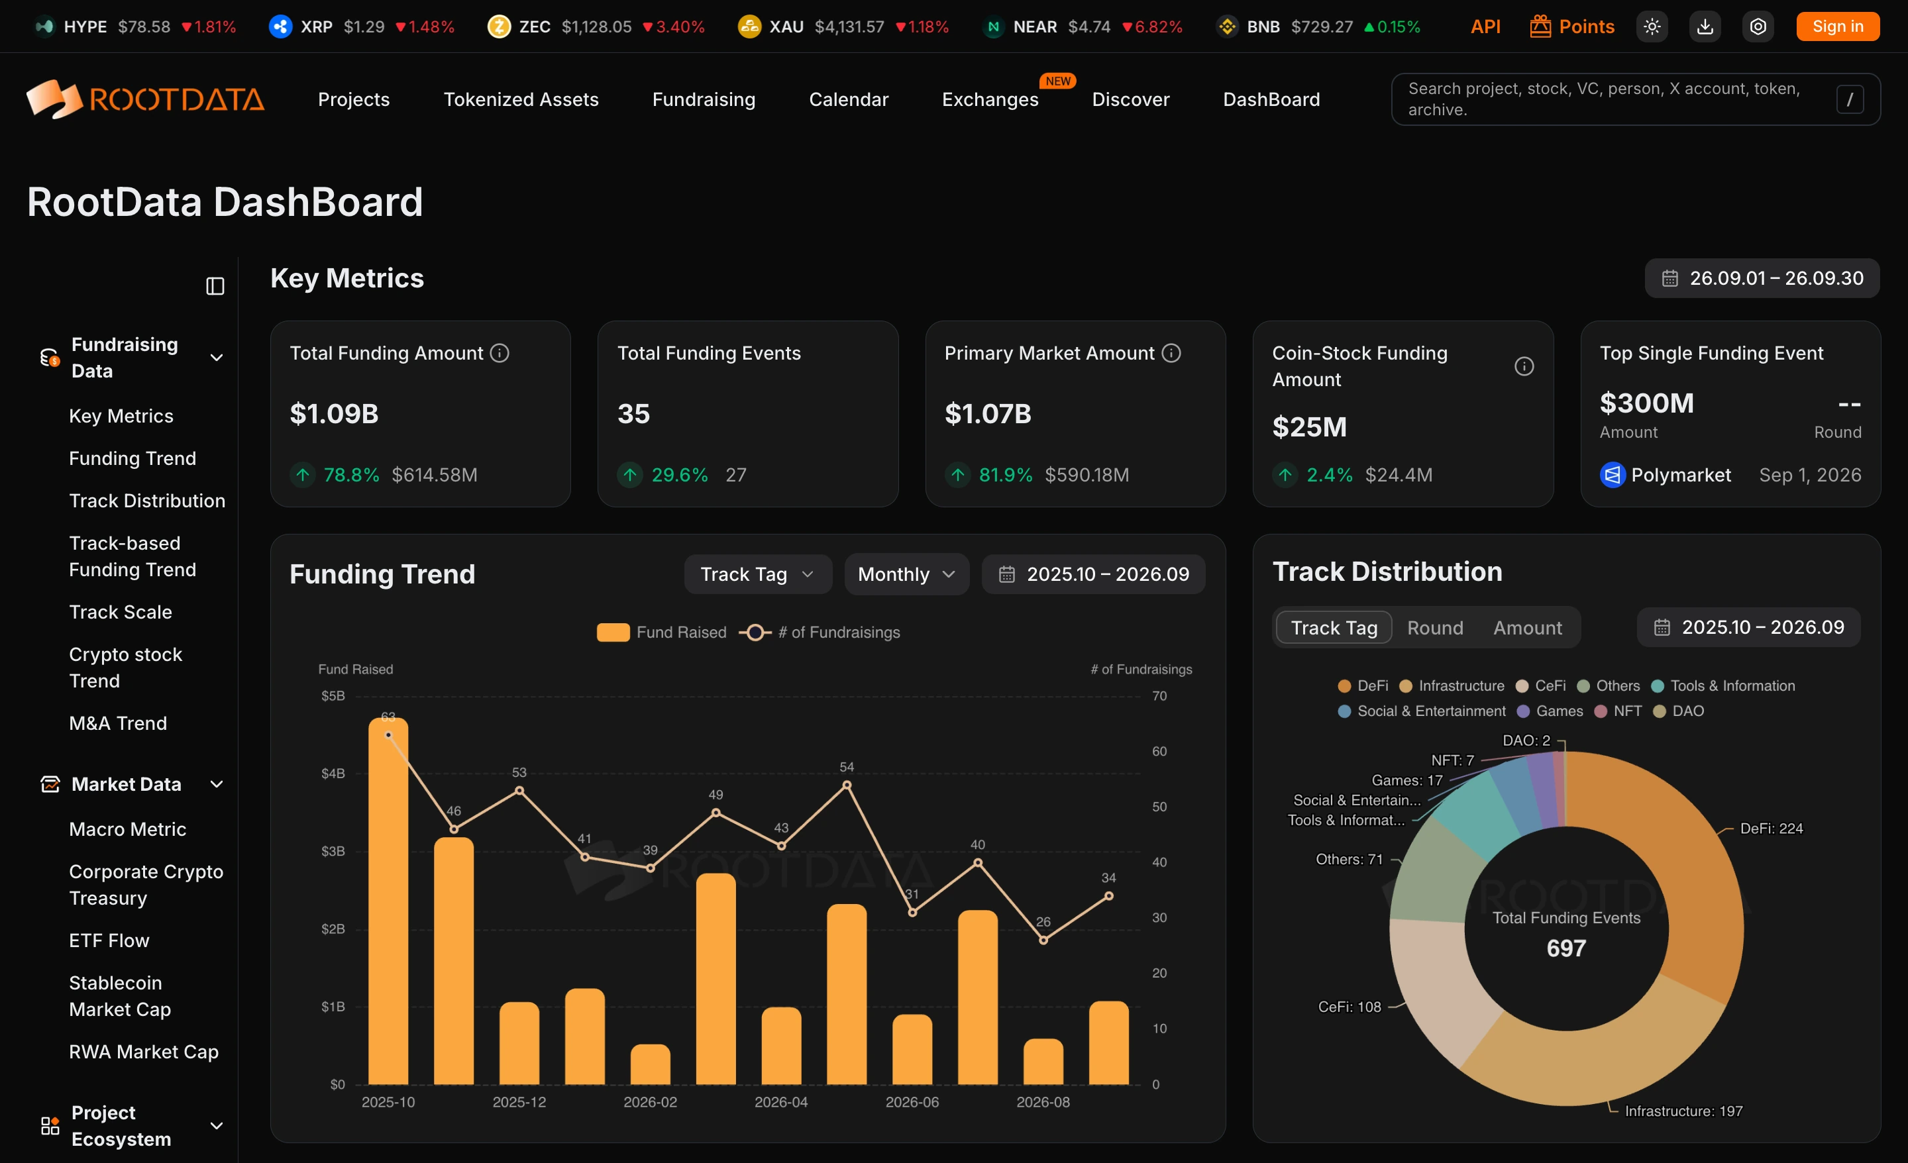Click the BNB ticker coin icon
This screenshot has width=1908, height=1163.
point(1226,26)
